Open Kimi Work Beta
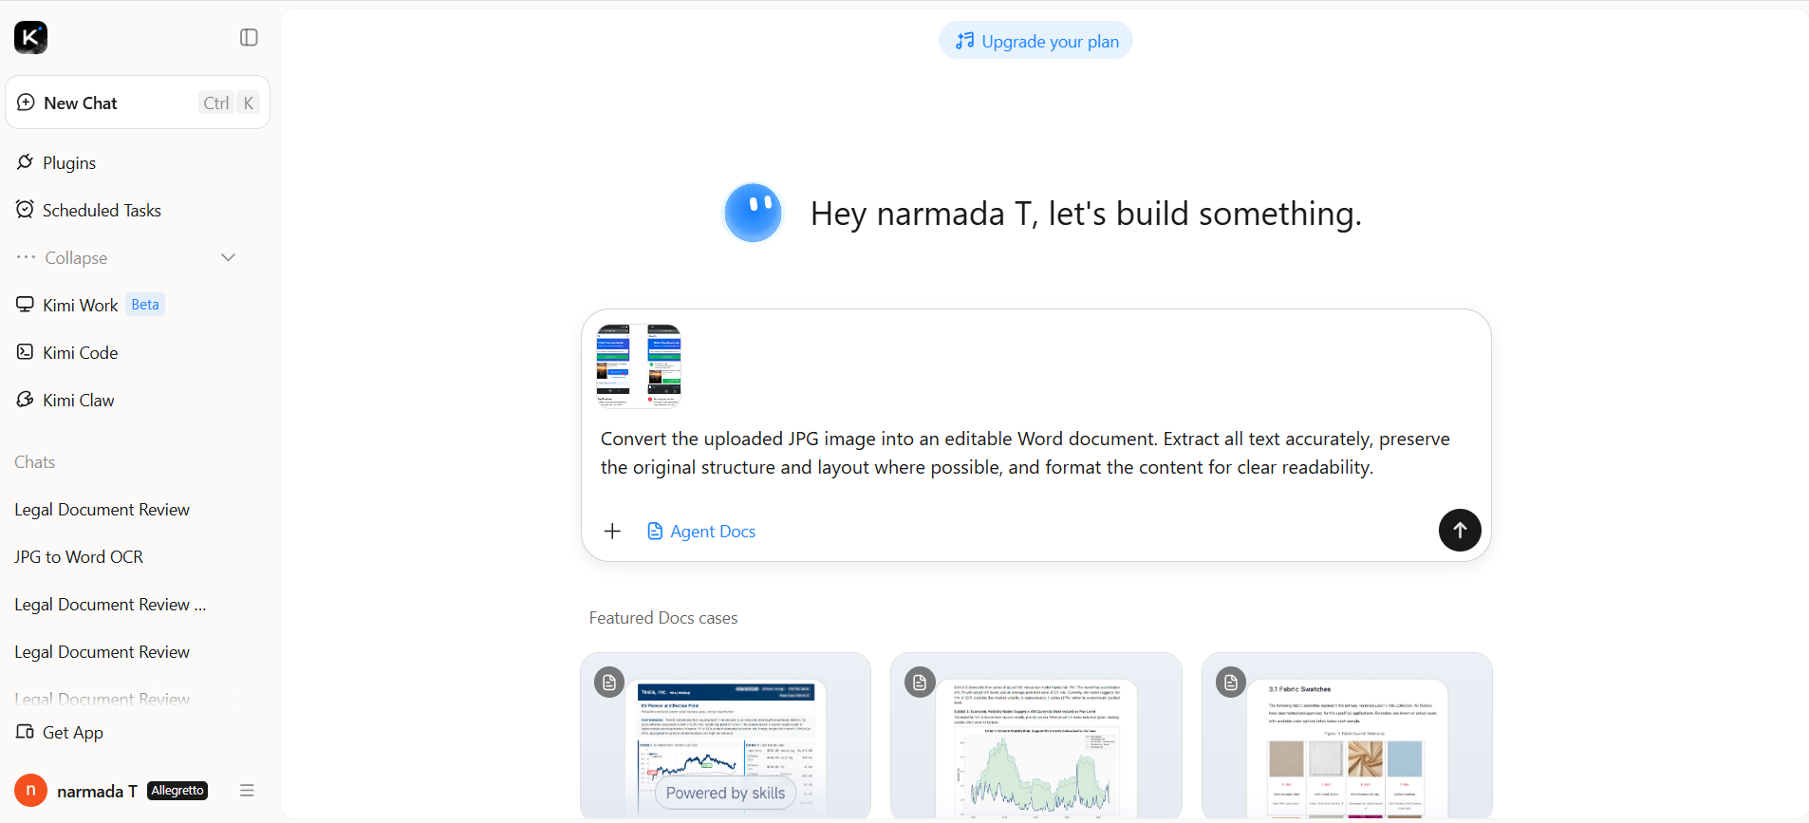Image resolution: width=1809 pixels, height=823 pixels. (91, 305)
